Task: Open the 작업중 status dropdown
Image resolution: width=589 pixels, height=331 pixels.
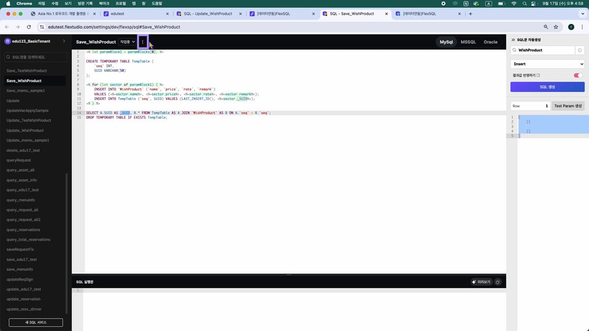Action: coord(127,42)
